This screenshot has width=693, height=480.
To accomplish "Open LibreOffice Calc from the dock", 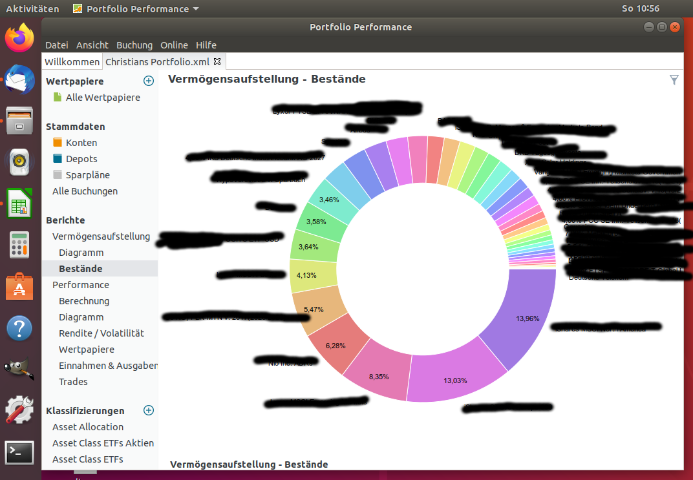I will 19,203.
